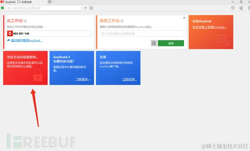Click the 发现 tile heading
Screen dimensions: 250x151
(103, 57)
